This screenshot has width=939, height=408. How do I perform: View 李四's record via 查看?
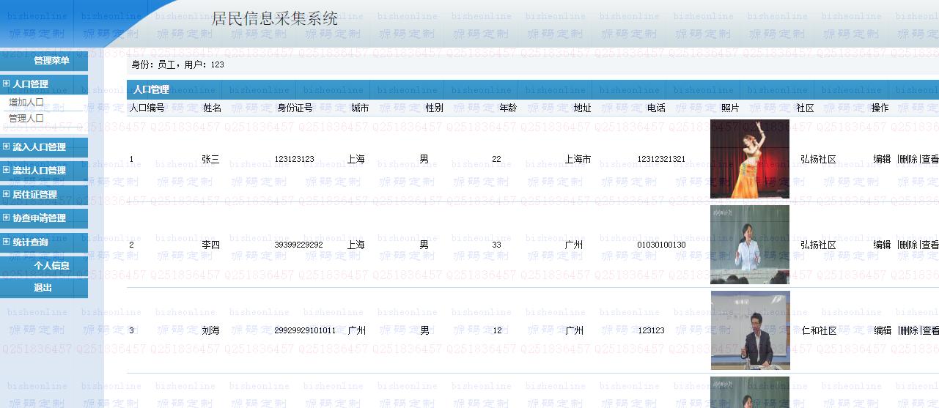(x=930, y=245)
